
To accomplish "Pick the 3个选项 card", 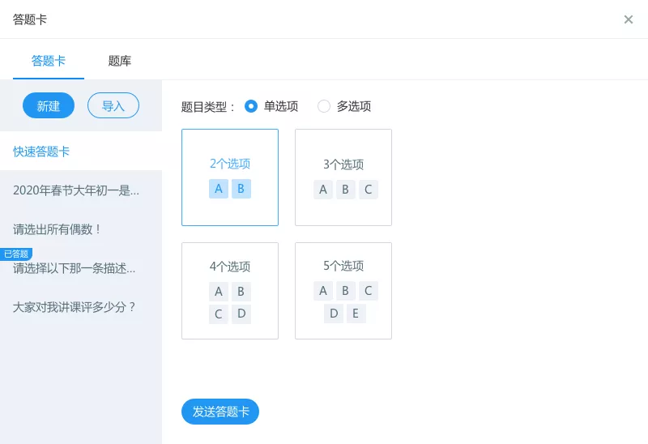I will coord(343,177).
